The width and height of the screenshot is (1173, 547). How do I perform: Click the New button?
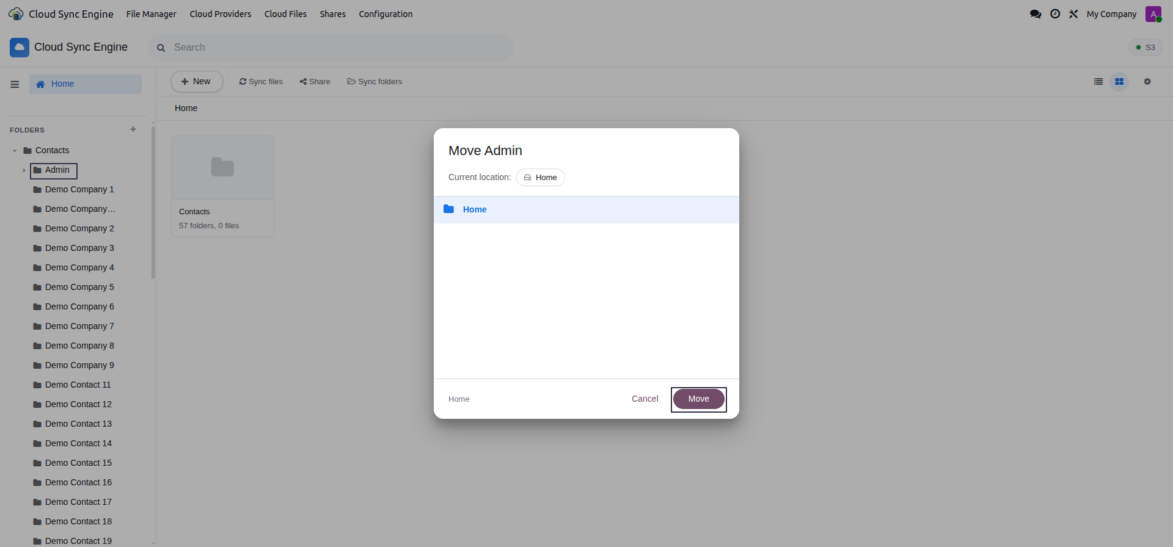197,81
